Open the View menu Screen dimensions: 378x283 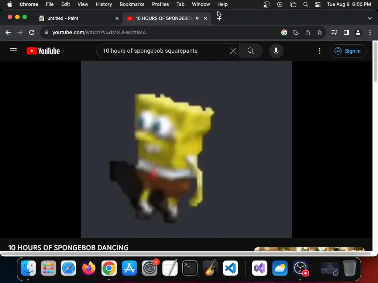point(83,4)
